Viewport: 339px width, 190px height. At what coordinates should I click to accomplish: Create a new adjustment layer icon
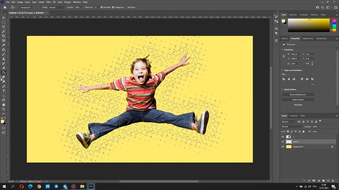319,180
